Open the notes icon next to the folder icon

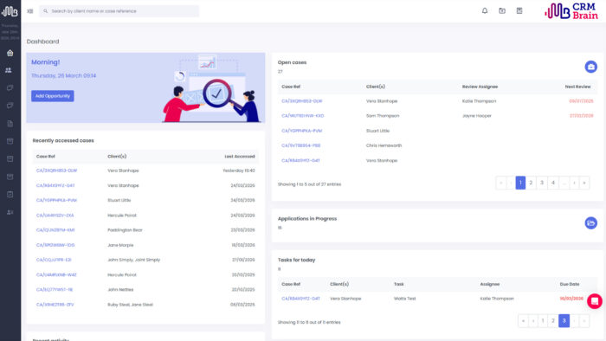point(519,10)
